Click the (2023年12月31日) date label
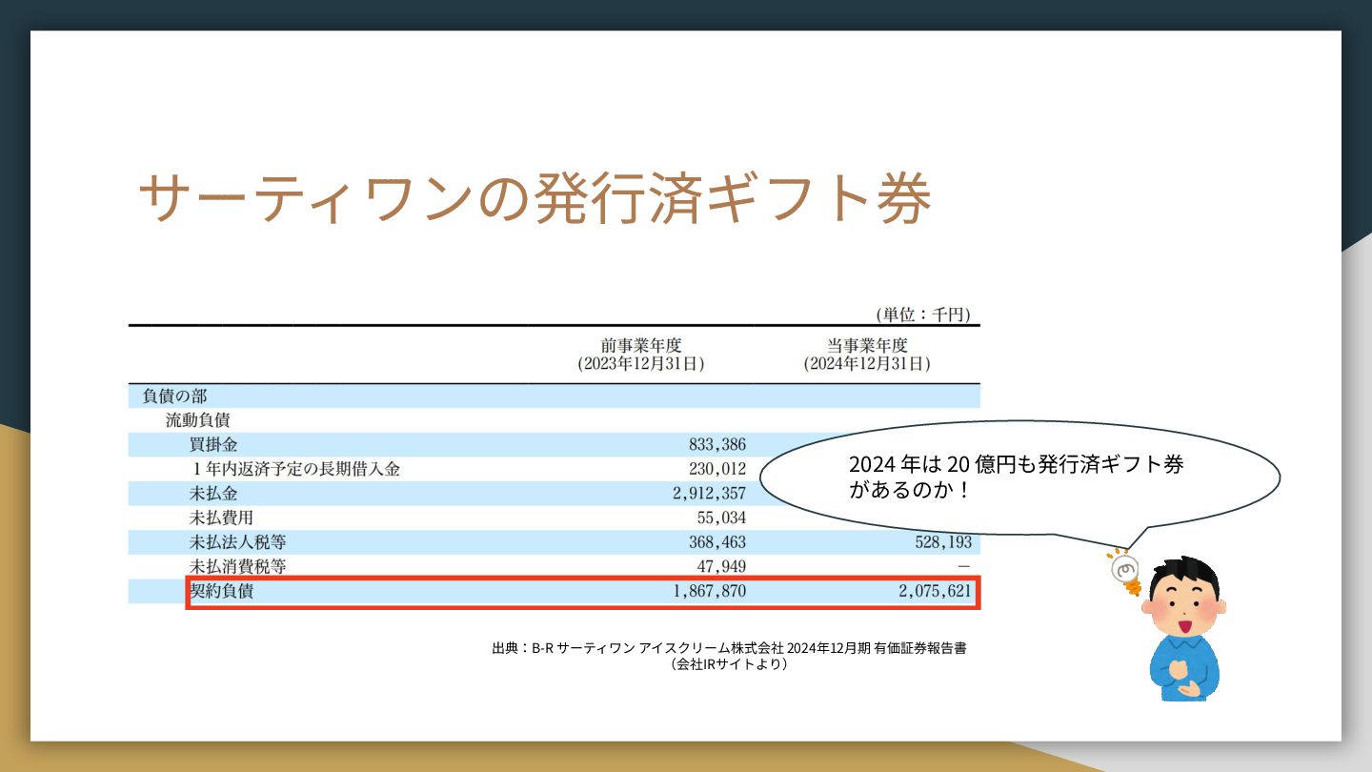The image size is (1372, 772). click(x=640, y=363)
